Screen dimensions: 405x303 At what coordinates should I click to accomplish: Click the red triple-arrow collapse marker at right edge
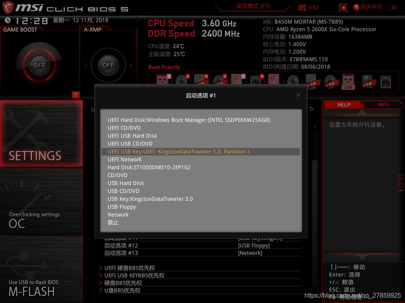(x=400, y=191)
